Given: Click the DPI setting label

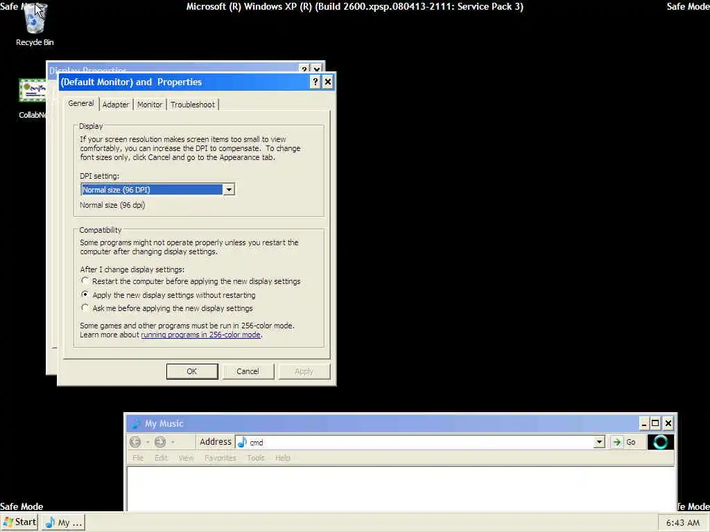Looking at the screenshot, I should (x=100, y=176).
